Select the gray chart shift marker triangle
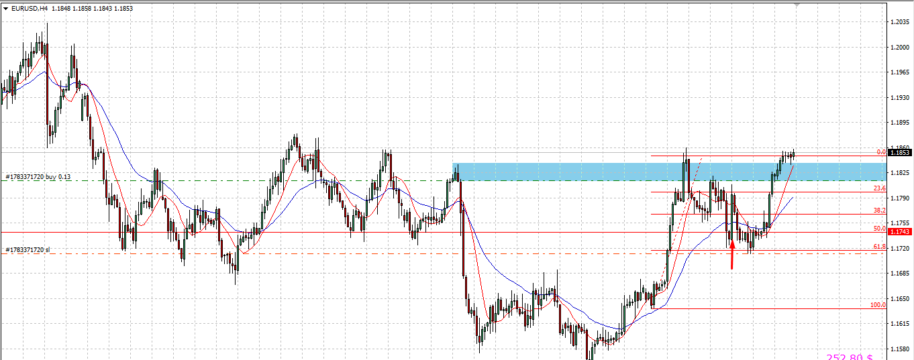The image size is (914, 360). 797,4
